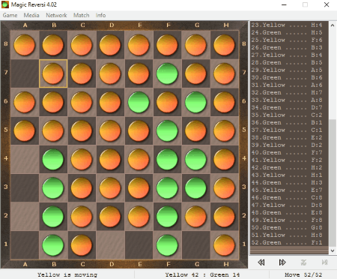The height and width of the screenshot is (279, 337).
Task: Step forward with the fast-forward arrows button
Action: pyautogui.click(x=282, y=262)
